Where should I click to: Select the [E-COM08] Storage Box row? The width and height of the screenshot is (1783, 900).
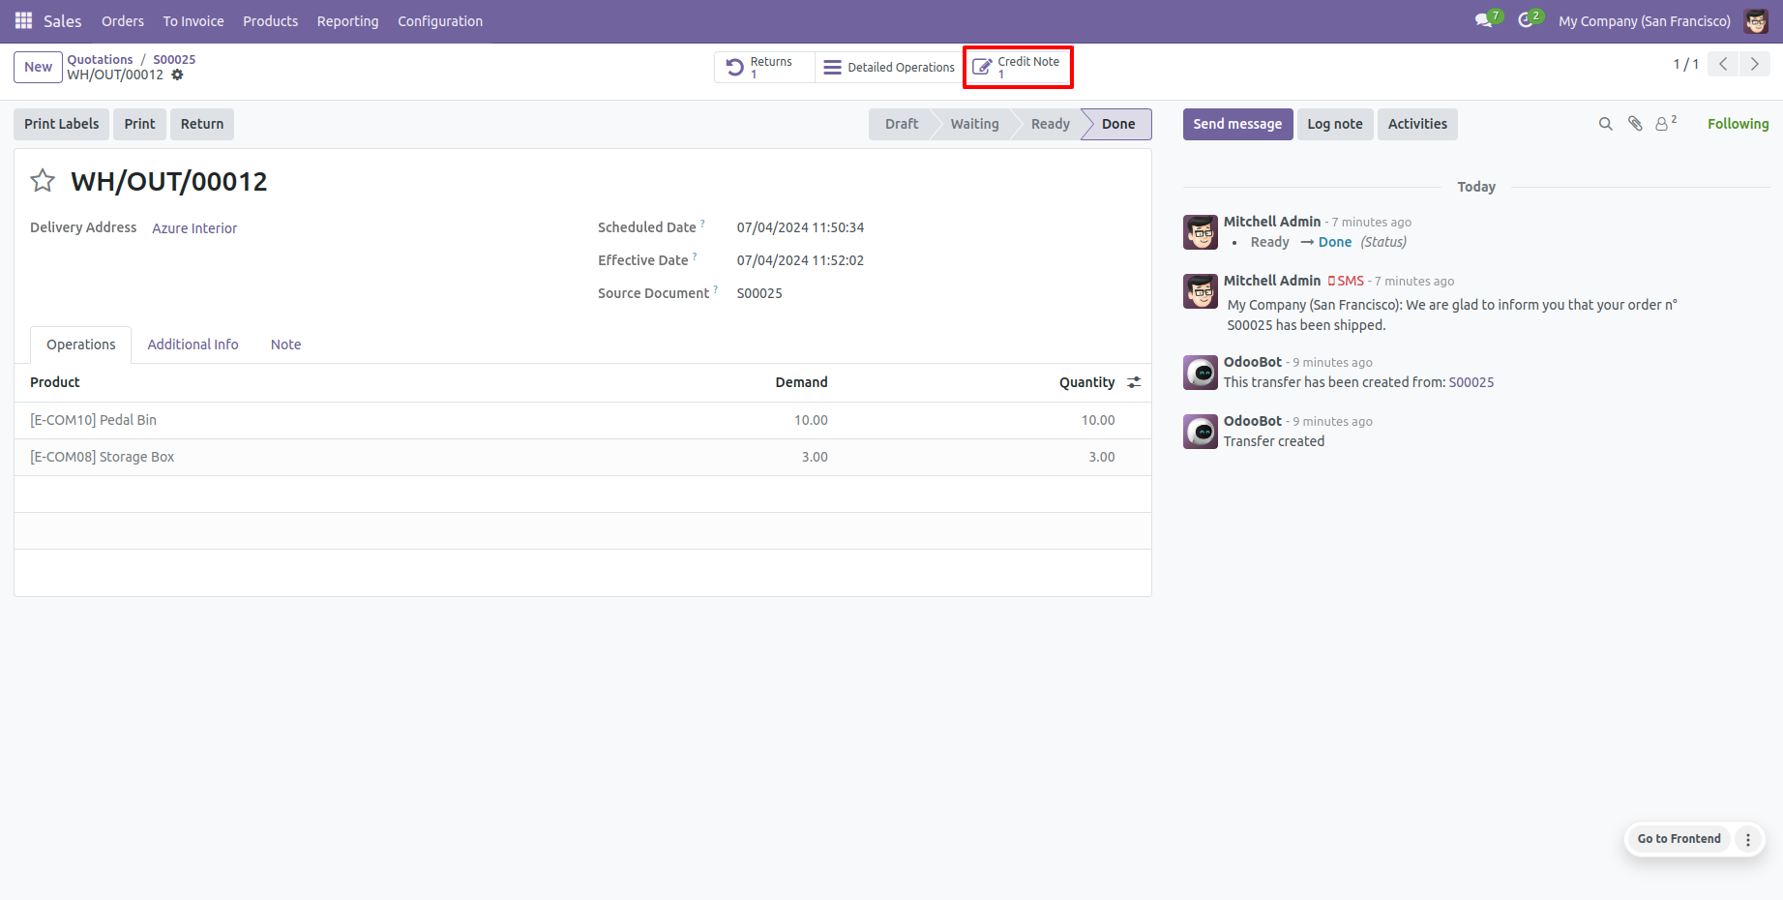click(x=582, y=457)
